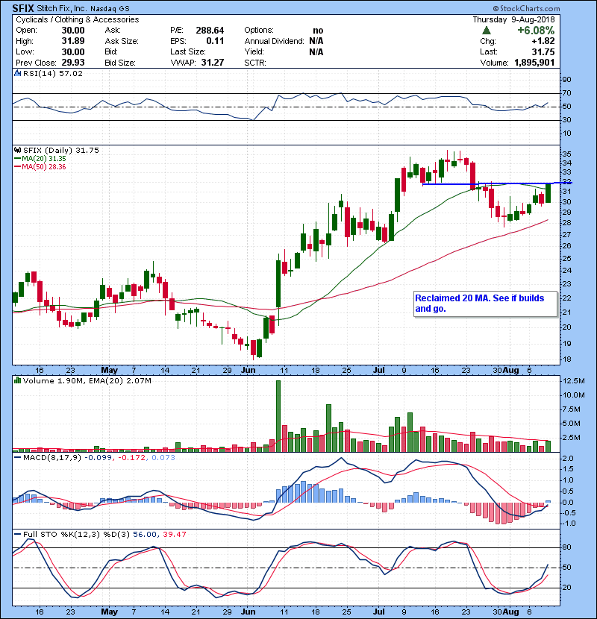Click the Reclaimed 20 MA annotation box
The height and width of the screenshot is (619, 597).
(x=486, y=304)
